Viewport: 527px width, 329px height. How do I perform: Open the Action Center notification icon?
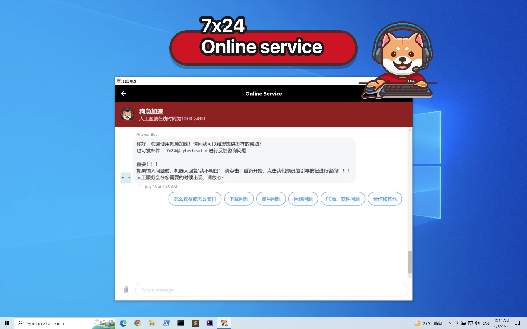517,323
